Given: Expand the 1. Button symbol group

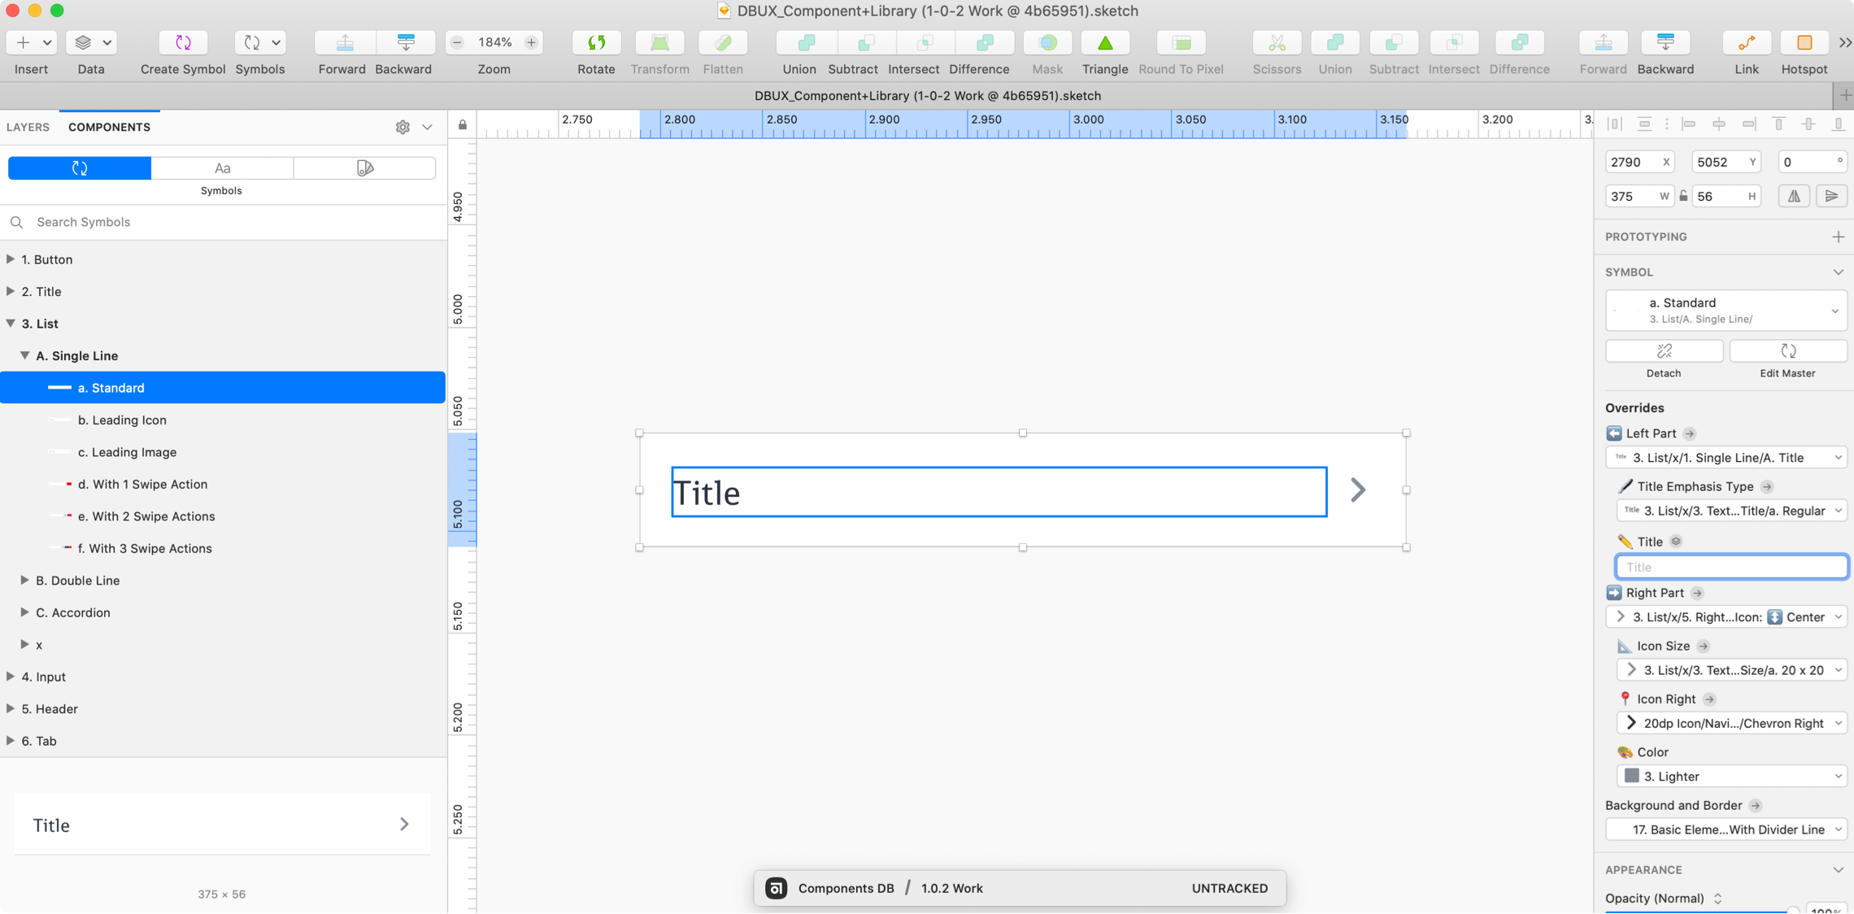Looking at the screenshot, I should [x=11, y=259].
